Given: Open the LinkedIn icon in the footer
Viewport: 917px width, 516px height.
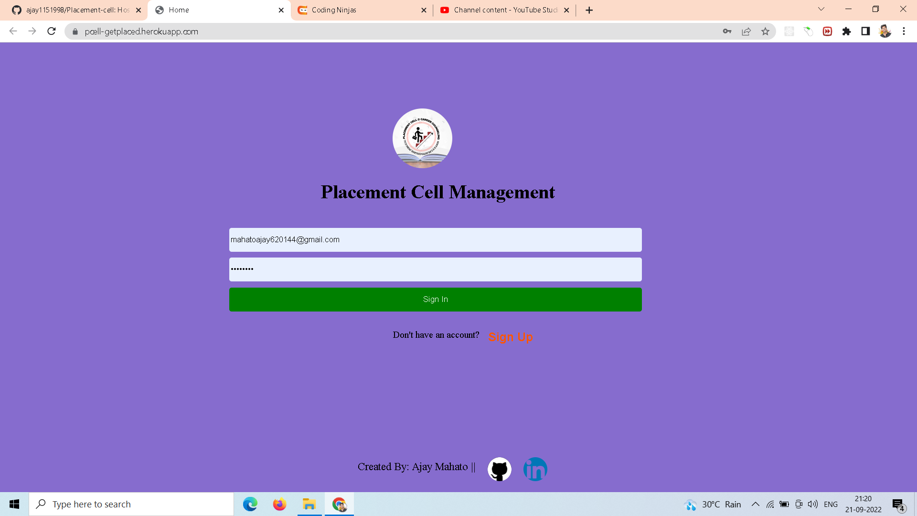Looking at the screenshot, I should click(535, 469).
